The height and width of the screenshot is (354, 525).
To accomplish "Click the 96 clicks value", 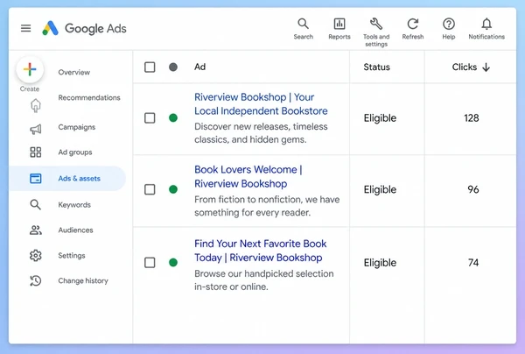I will click(473, 190).
